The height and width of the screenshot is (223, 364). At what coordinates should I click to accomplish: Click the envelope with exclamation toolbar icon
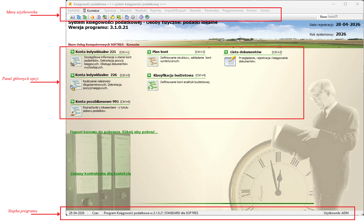point(92,17)
